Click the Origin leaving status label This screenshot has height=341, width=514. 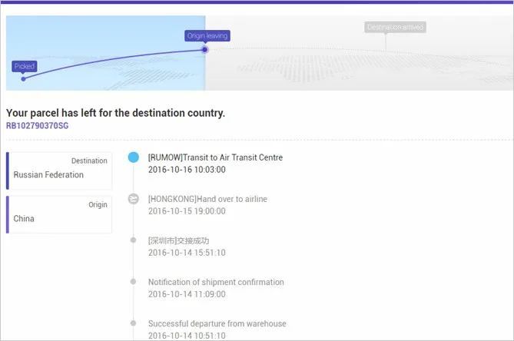click(207, 35)
